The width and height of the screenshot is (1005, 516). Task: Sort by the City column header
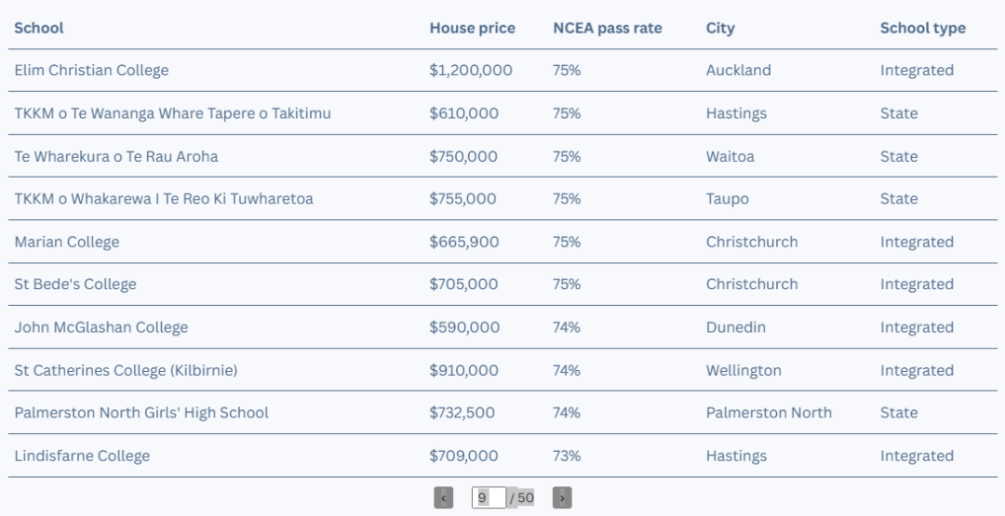tap(720, 28)
